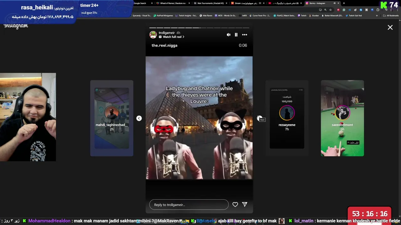Open the Better Minecraft bookmark
Image resolution: width=401 pixels, height=225 pixels.
pyautogui.click(x=332, y=15)
